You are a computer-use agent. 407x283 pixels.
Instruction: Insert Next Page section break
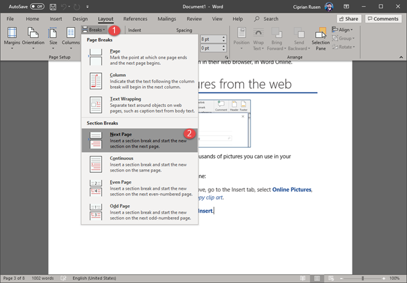pyautogui.click(x=139, y=140)
